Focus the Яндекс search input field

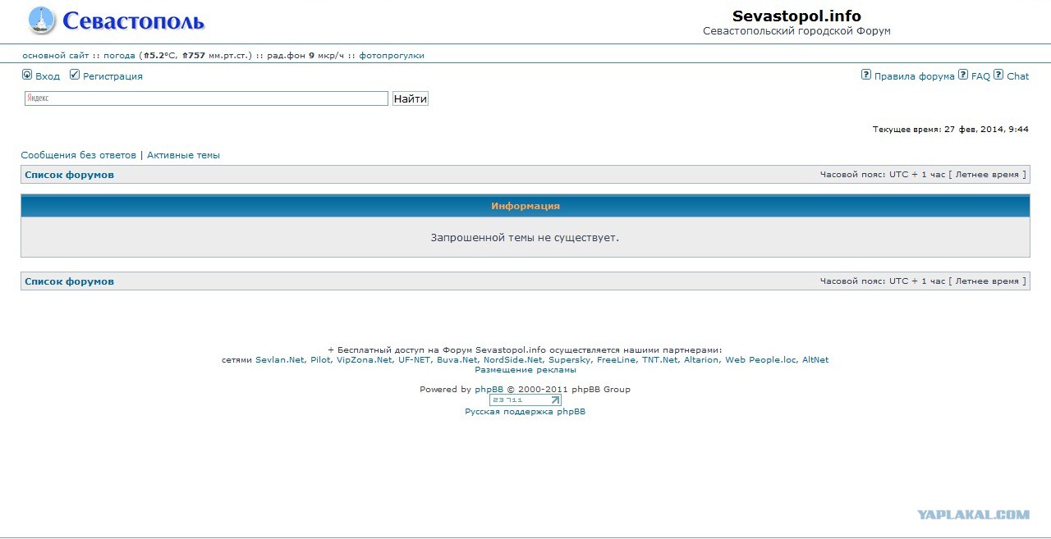206,98
